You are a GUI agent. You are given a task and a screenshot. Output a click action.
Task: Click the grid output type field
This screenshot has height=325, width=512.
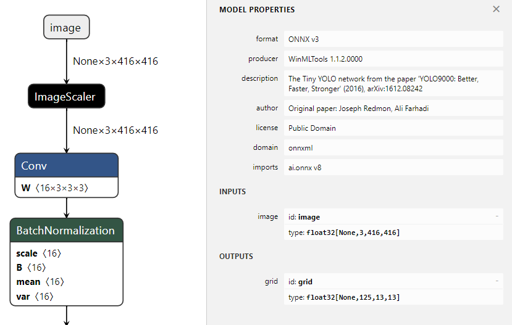pyautogui.click(x=393, y=297)
